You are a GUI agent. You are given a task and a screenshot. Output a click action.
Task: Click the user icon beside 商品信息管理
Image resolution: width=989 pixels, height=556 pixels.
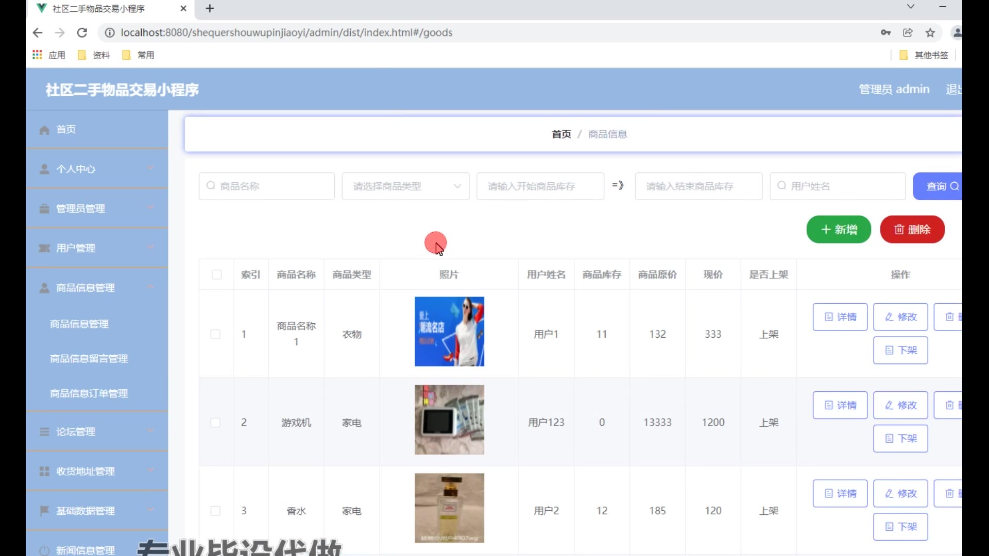[x=44, y=288]
